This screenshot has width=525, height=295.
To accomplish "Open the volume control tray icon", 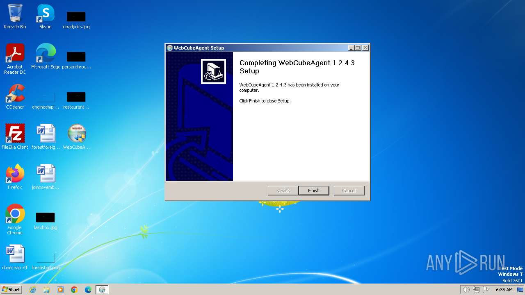I will [x=466, y=290].
